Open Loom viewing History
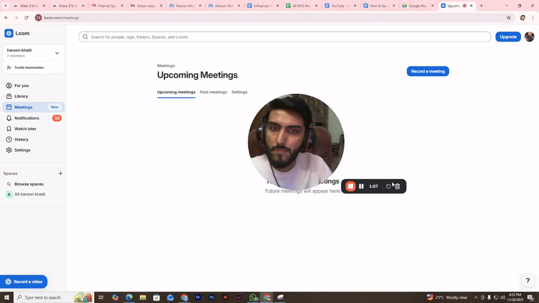Screen dimensions: 539x303 click(21, 139)
